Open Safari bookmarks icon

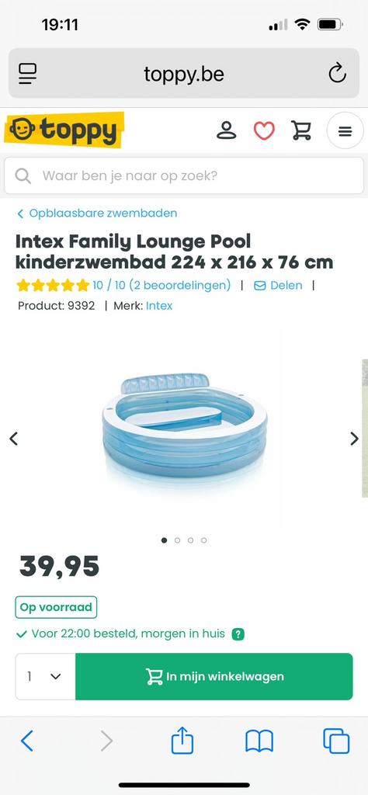tap(259, 741)
